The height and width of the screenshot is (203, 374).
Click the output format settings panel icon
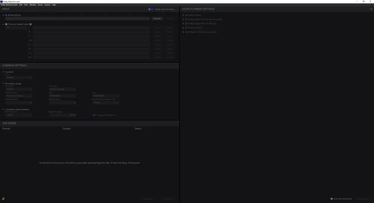coord(371,9)
